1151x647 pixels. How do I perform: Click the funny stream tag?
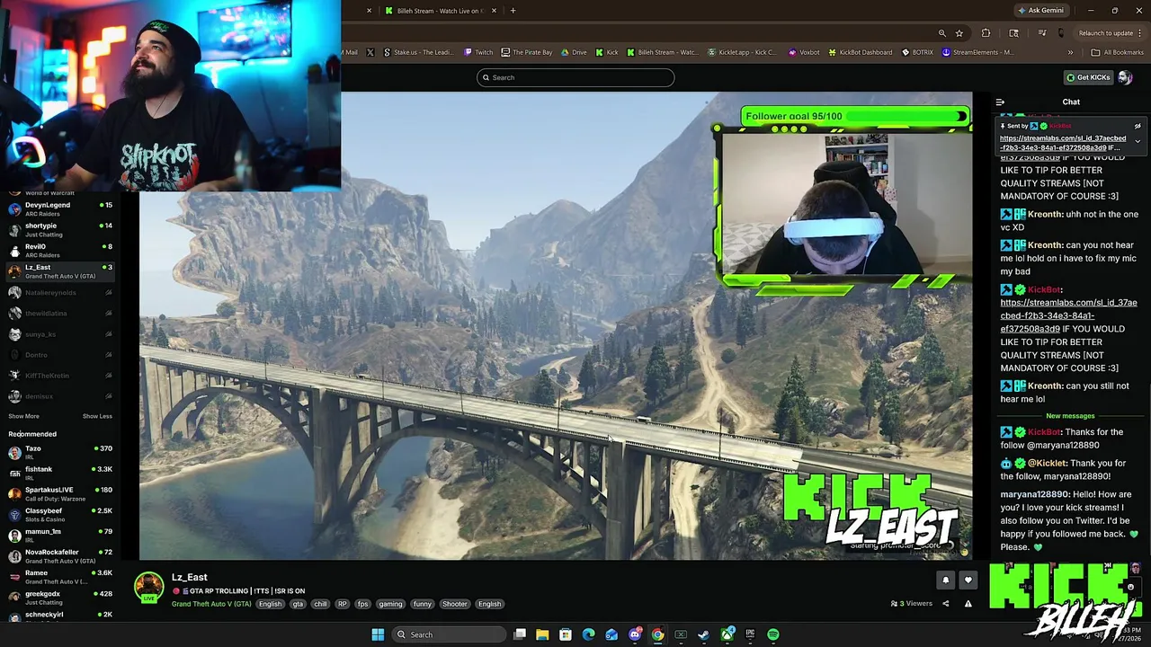pos(423,604)
